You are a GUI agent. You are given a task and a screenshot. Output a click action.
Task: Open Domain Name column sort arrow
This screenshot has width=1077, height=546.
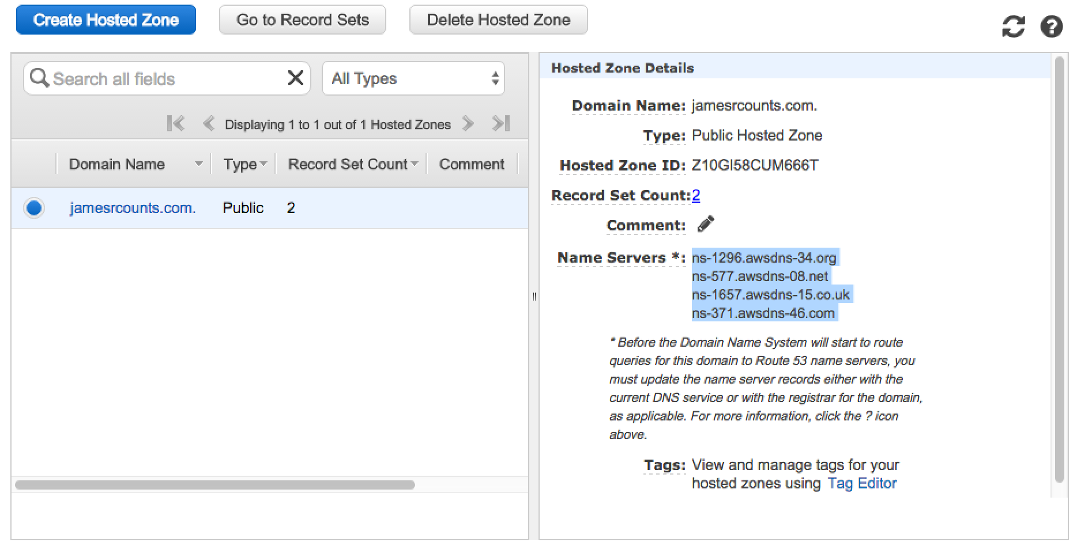pyautogui.click(x=198, y=164)
